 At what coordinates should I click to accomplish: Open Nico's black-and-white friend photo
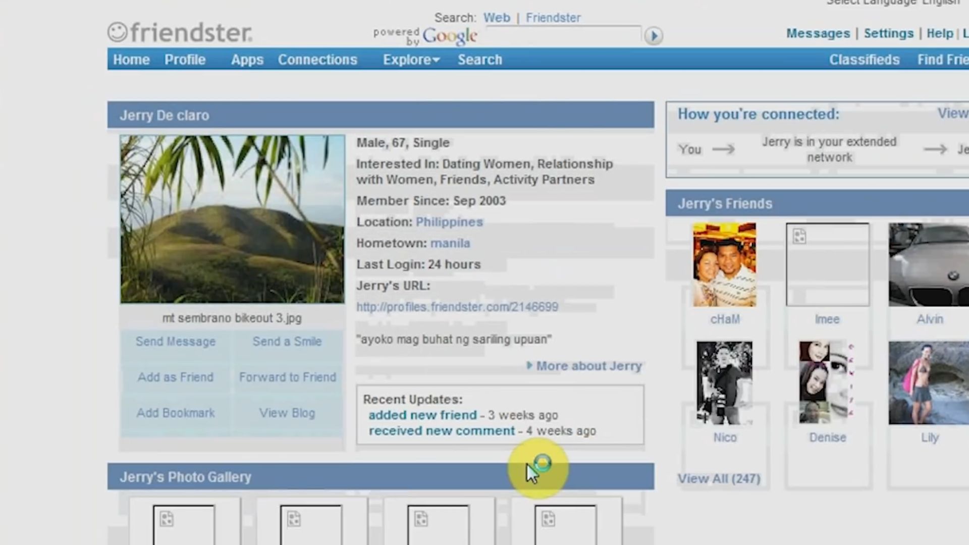coord(724,383)
